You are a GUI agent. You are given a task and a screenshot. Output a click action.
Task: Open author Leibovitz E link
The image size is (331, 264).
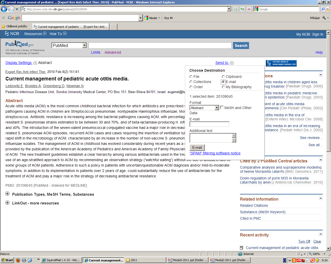pyautogui.click(x=14, y=86)
